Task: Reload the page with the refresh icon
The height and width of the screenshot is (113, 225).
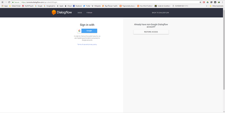Action: click(9, 2)
